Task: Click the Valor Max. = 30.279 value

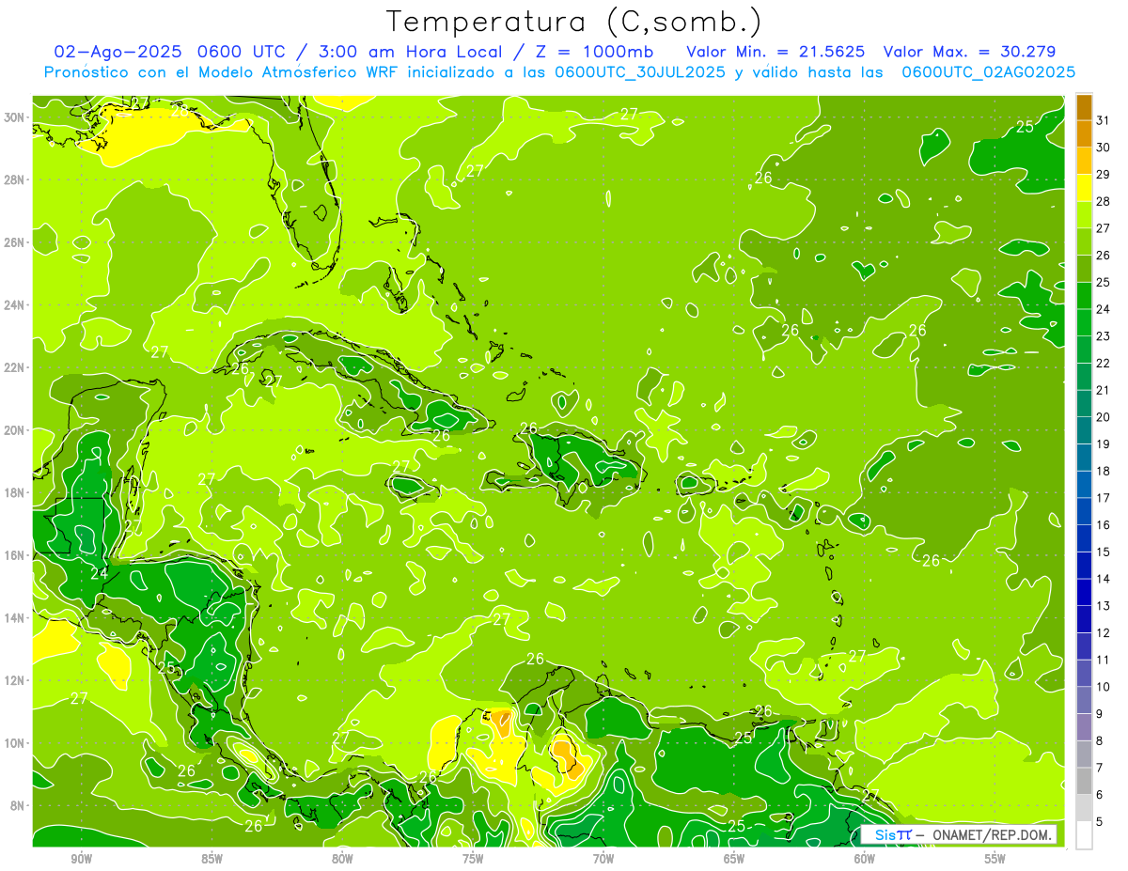Action: (969, 52)
